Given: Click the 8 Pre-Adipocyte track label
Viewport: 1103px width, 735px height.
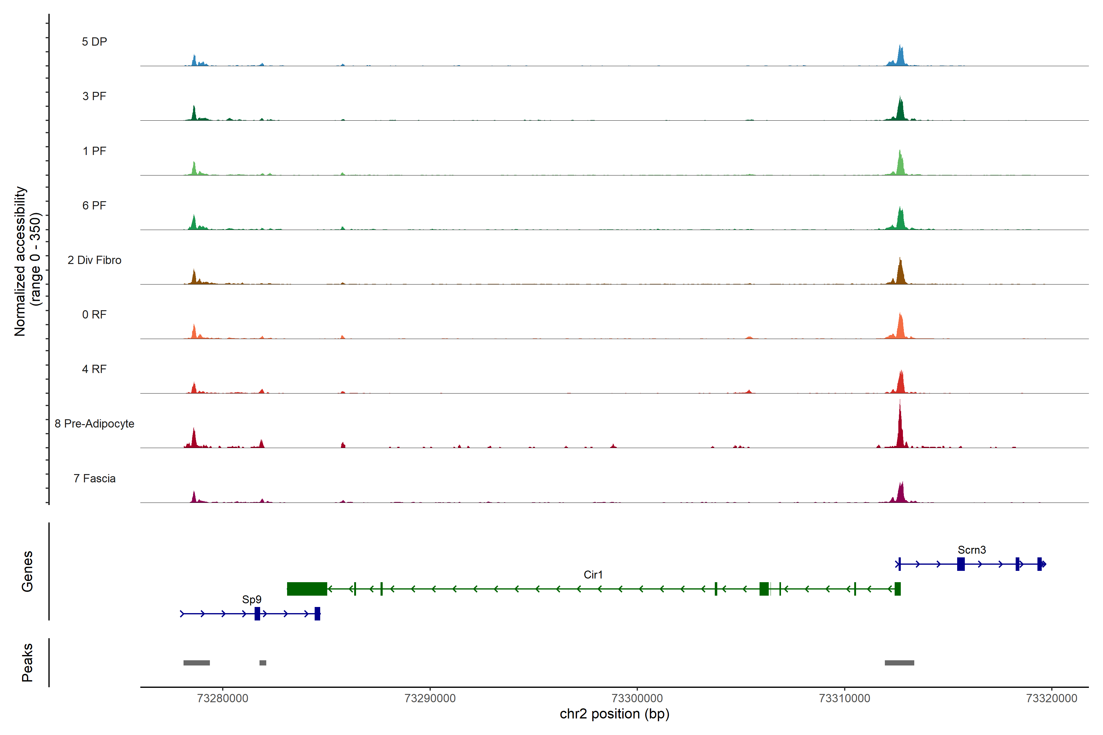Looking at the screenshot, I should [94, 424].
